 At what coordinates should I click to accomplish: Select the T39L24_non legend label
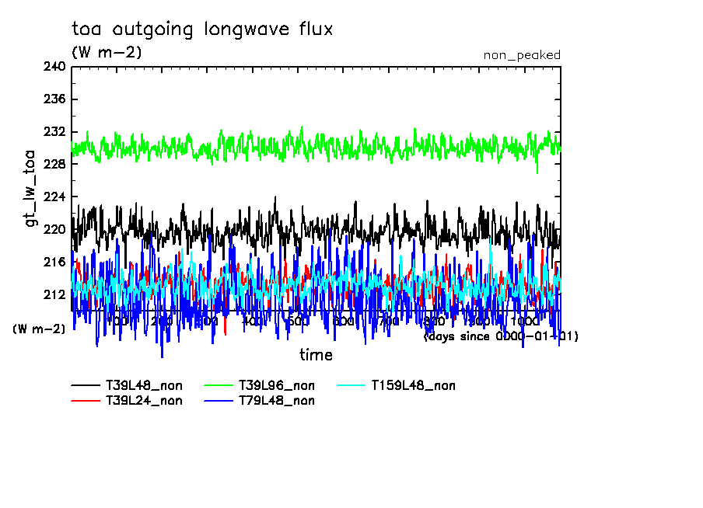point(144,401)
